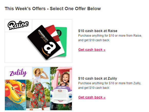
Task: Click the '$10 cash back at Zulily' heading
Action: pos(98,78)
